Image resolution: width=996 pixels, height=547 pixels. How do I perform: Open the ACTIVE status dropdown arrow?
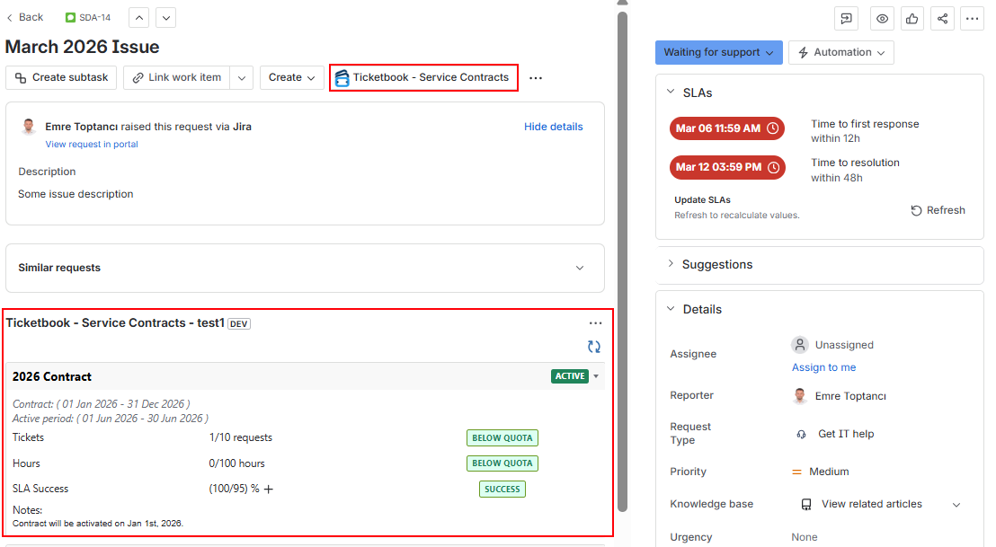coord(596,376)
